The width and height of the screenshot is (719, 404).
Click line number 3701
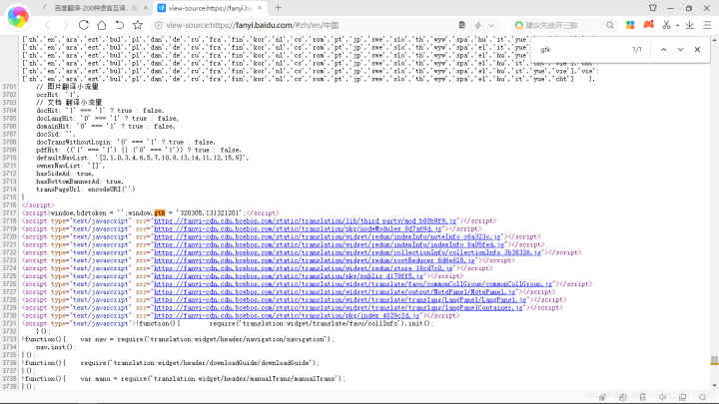coord(9,87)
